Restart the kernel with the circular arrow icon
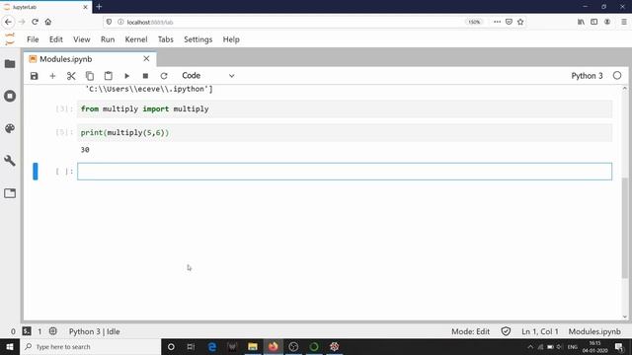 (x=164, y=76)
